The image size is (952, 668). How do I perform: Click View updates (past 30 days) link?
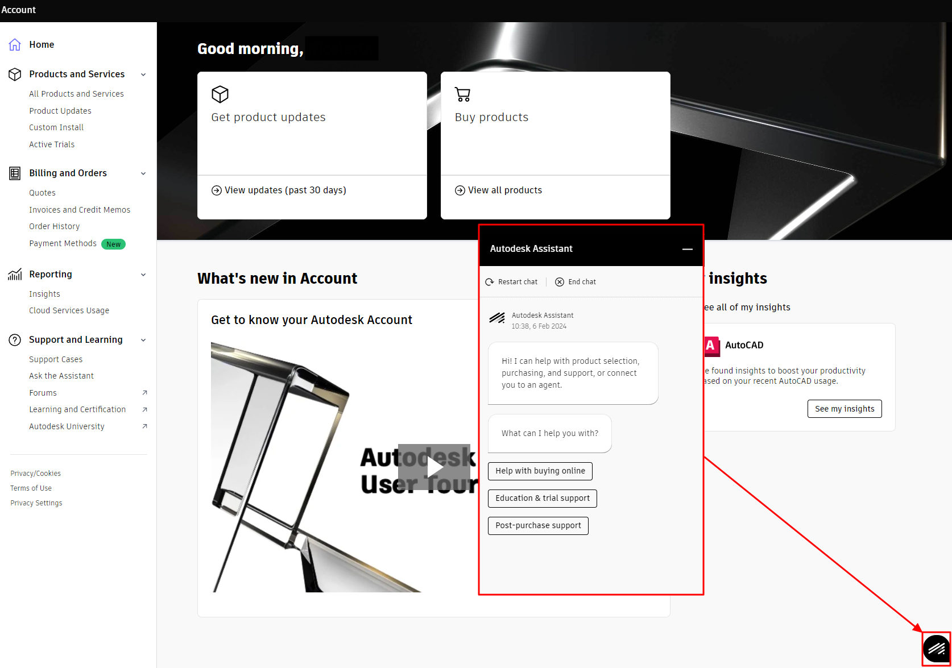tap(285, 190)
